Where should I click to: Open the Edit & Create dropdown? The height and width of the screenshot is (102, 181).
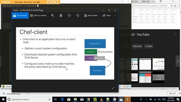point(92,16)
